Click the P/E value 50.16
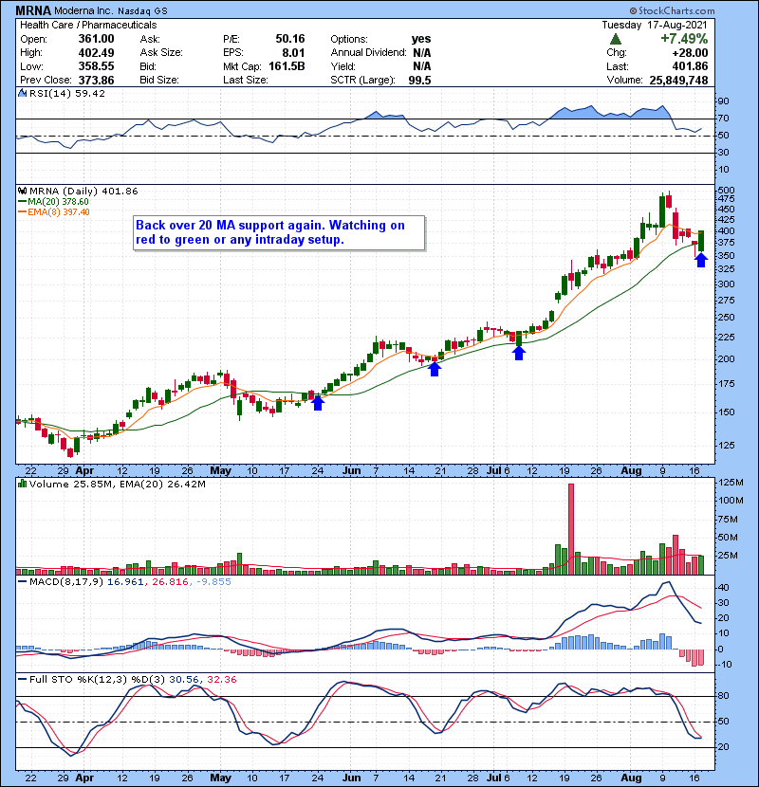The width and height of the screenshot is (759, 787). [289, 39]
